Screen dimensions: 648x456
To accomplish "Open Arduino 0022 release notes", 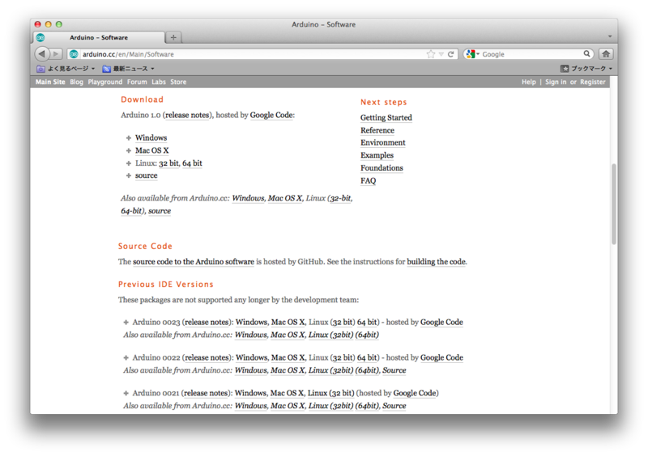I will point(207,358).
